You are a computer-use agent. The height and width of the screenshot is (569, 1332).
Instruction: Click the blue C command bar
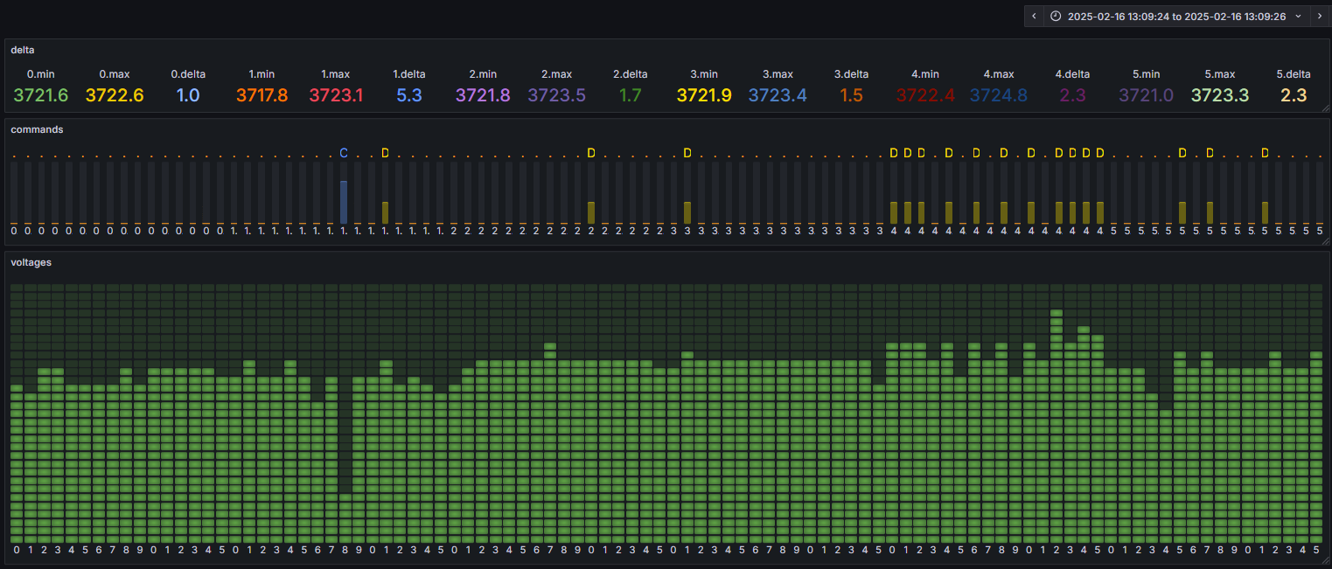pyautogui.click(x=344, y=202)
